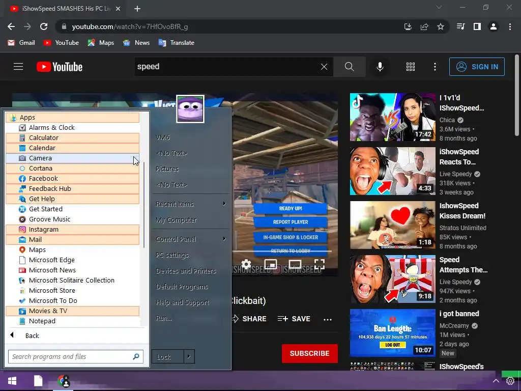This screenshot has width=521, height=391.
Task: Click the Windows Start button on taskbar
Action: coord(12,381)
